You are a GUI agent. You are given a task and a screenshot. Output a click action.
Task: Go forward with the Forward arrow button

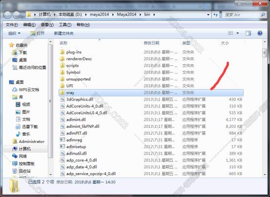[17, 15]
